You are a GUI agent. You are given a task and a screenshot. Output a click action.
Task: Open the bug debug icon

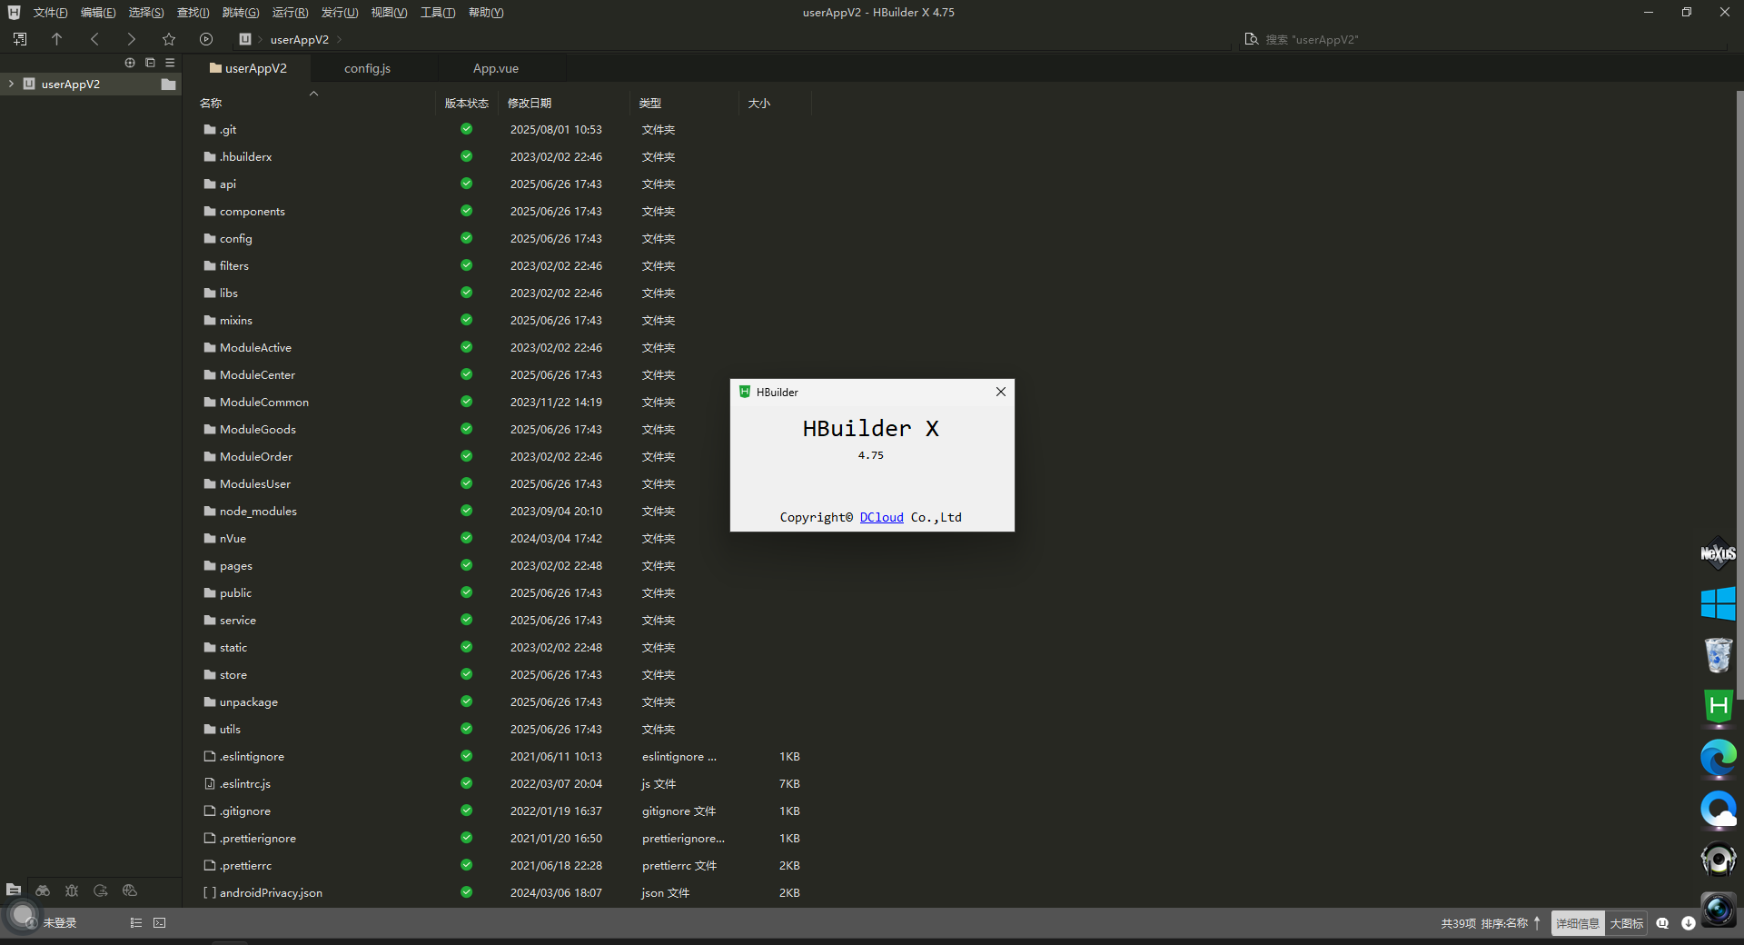[72, 890]
